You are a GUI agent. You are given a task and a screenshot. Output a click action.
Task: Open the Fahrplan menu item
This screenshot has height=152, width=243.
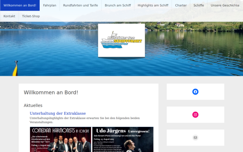(x=49, y=5)
